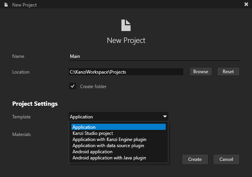
Task: Click the Location label
Action: click(21, 72)
